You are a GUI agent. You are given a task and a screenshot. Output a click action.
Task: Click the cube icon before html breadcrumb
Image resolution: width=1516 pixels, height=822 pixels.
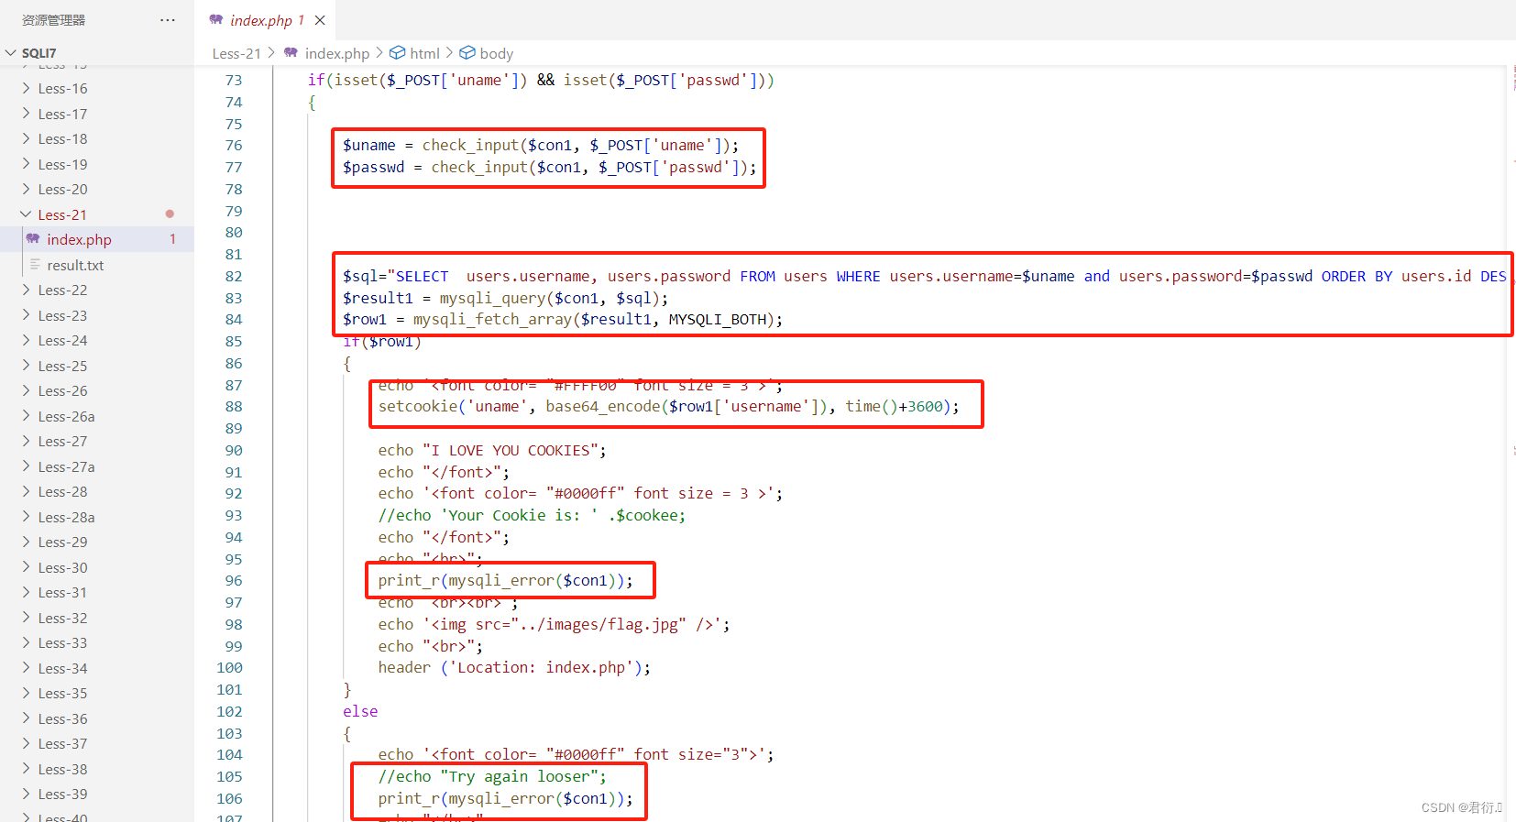[398, 52]
